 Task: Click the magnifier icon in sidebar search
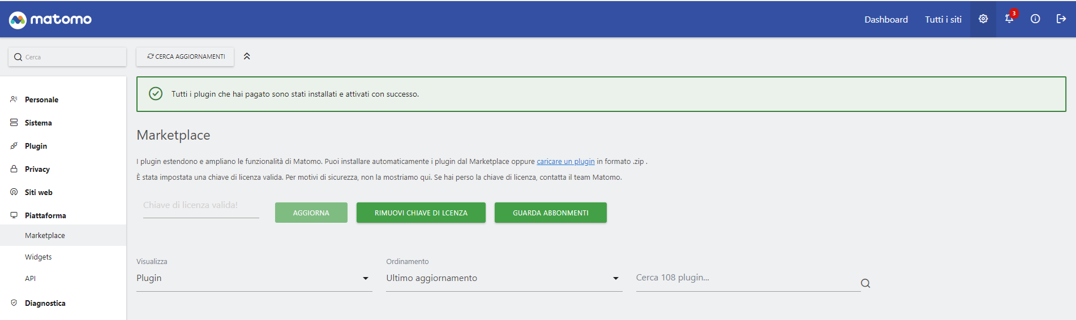(18, 57)
